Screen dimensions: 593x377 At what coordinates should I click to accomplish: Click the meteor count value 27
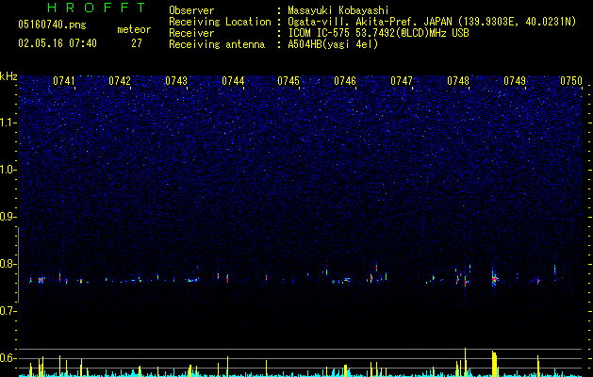click(x=137, y=43)
